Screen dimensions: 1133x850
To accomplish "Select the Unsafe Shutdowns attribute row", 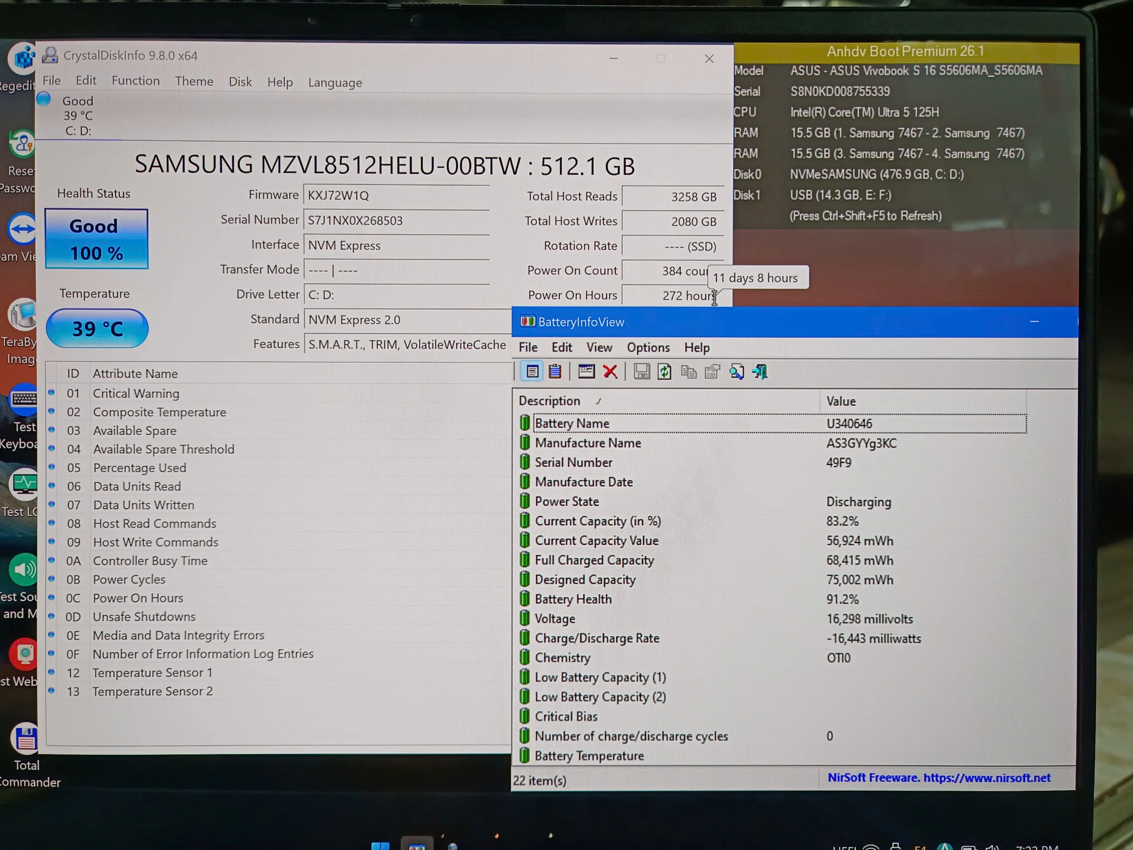I will (279, 616).
